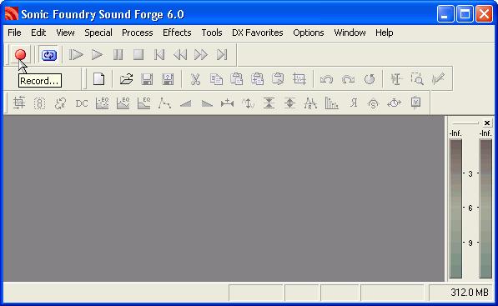This screenshot has height=306, width=498.
Task: Click the Play All button
Action: pos(76,55)
